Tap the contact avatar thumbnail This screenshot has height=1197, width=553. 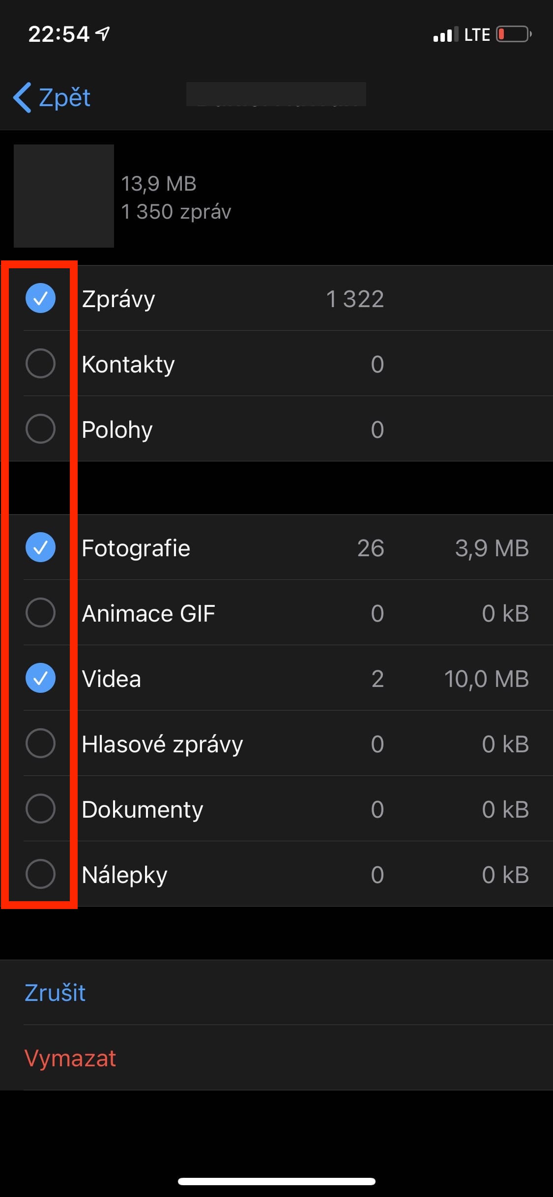(64, 196)
